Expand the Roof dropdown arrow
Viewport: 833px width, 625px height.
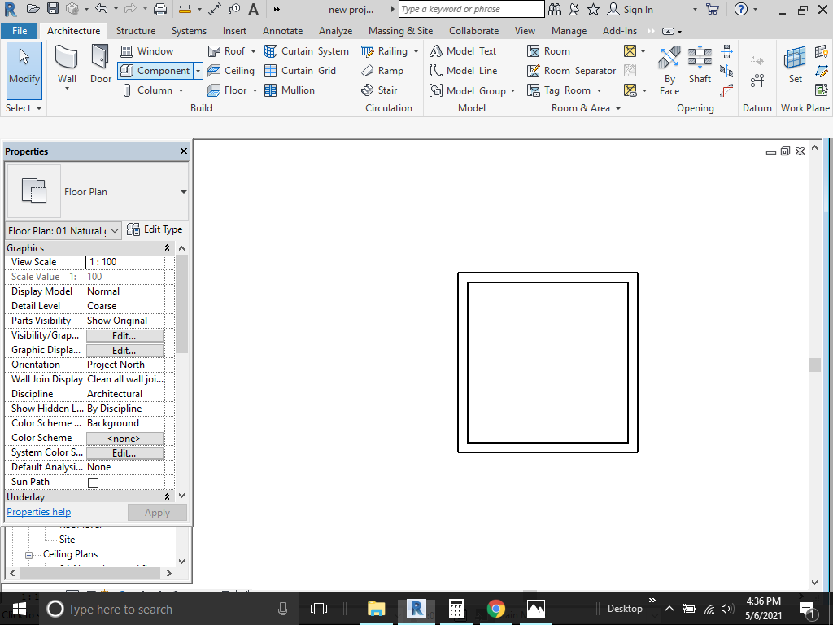click(x=253, y=51)
